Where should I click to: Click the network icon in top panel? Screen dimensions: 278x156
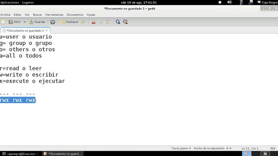pos(251,2)
